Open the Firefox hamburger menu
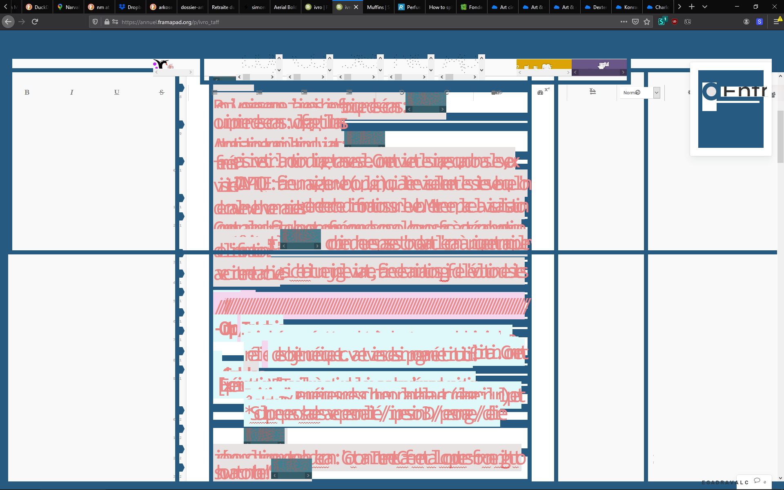The image size is (784, 490). click(x=776, y=22)
